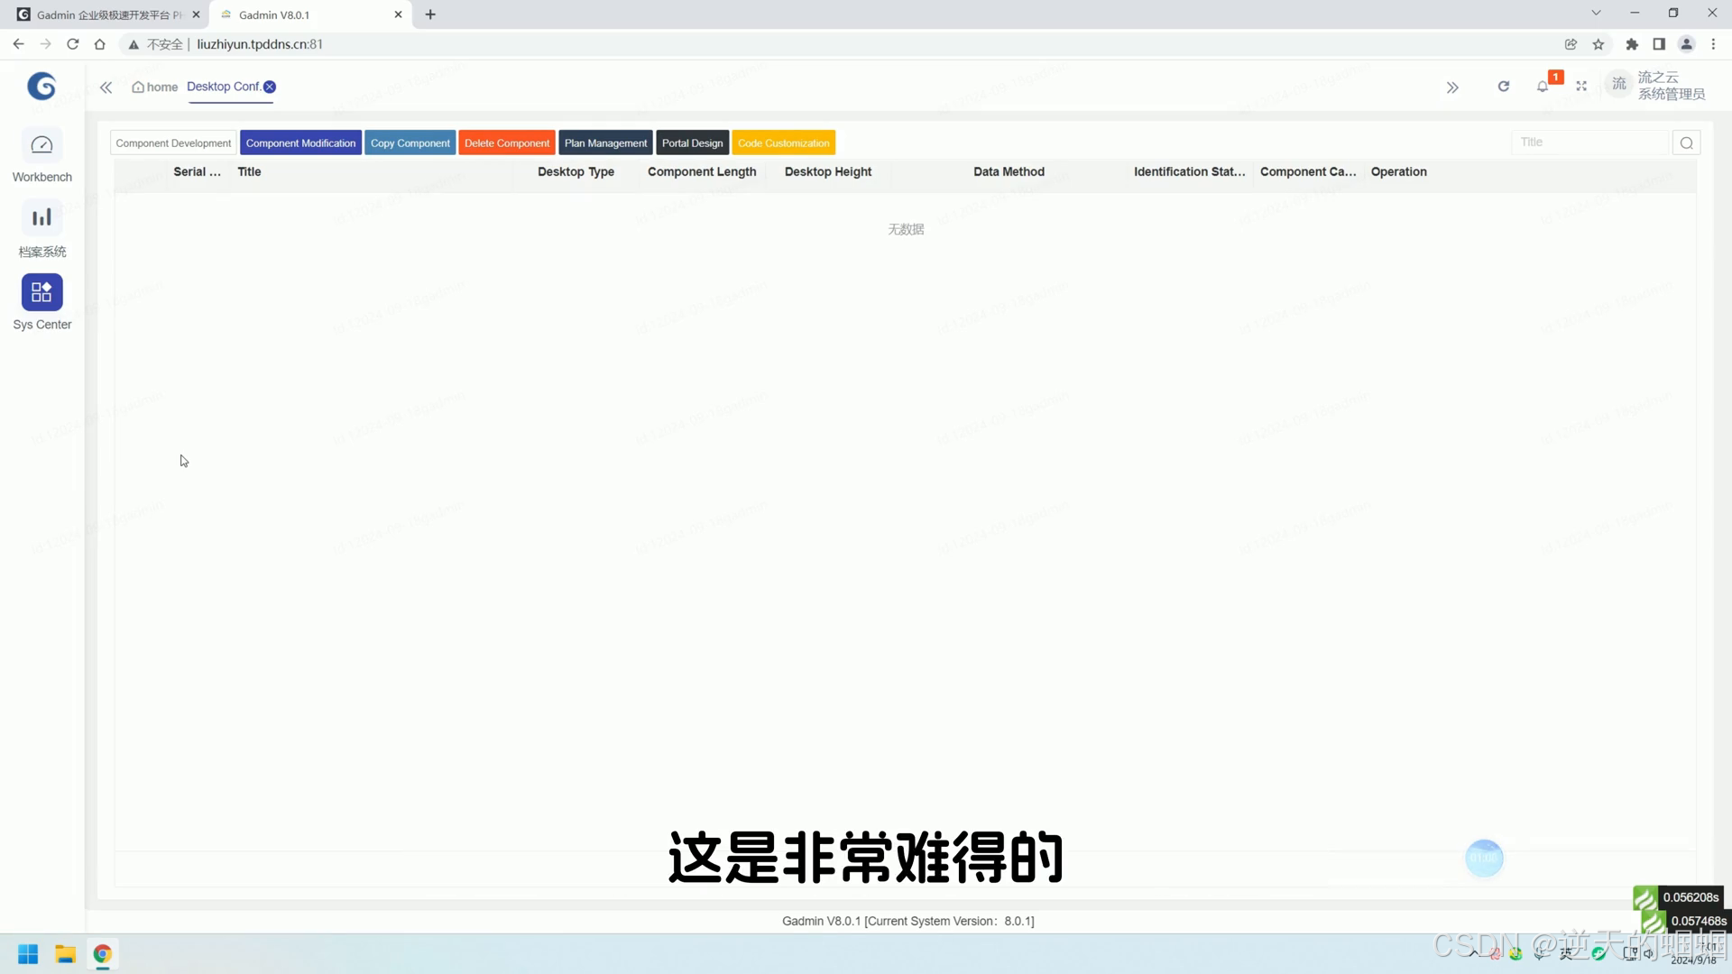Viewport: 1732px width, 974px height.
Task: Click the Code Customization button
Action: click(x=783, y=143)
